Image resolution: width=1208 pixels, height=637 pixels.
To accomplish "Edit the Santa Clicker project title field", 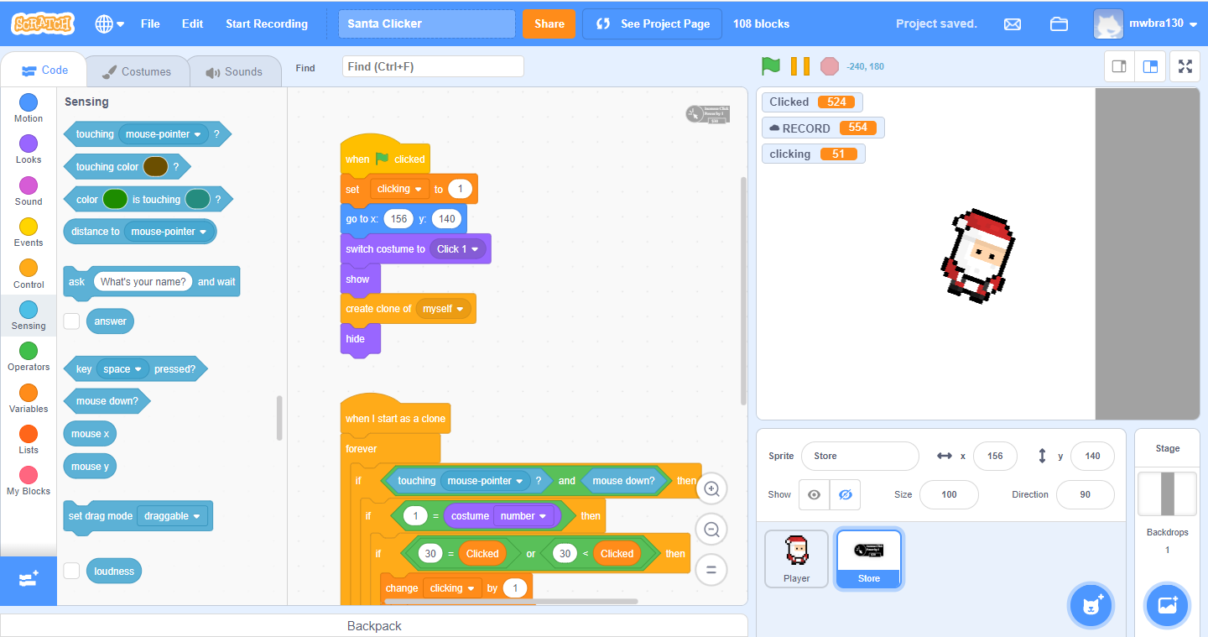I will [x=427, y=23].
